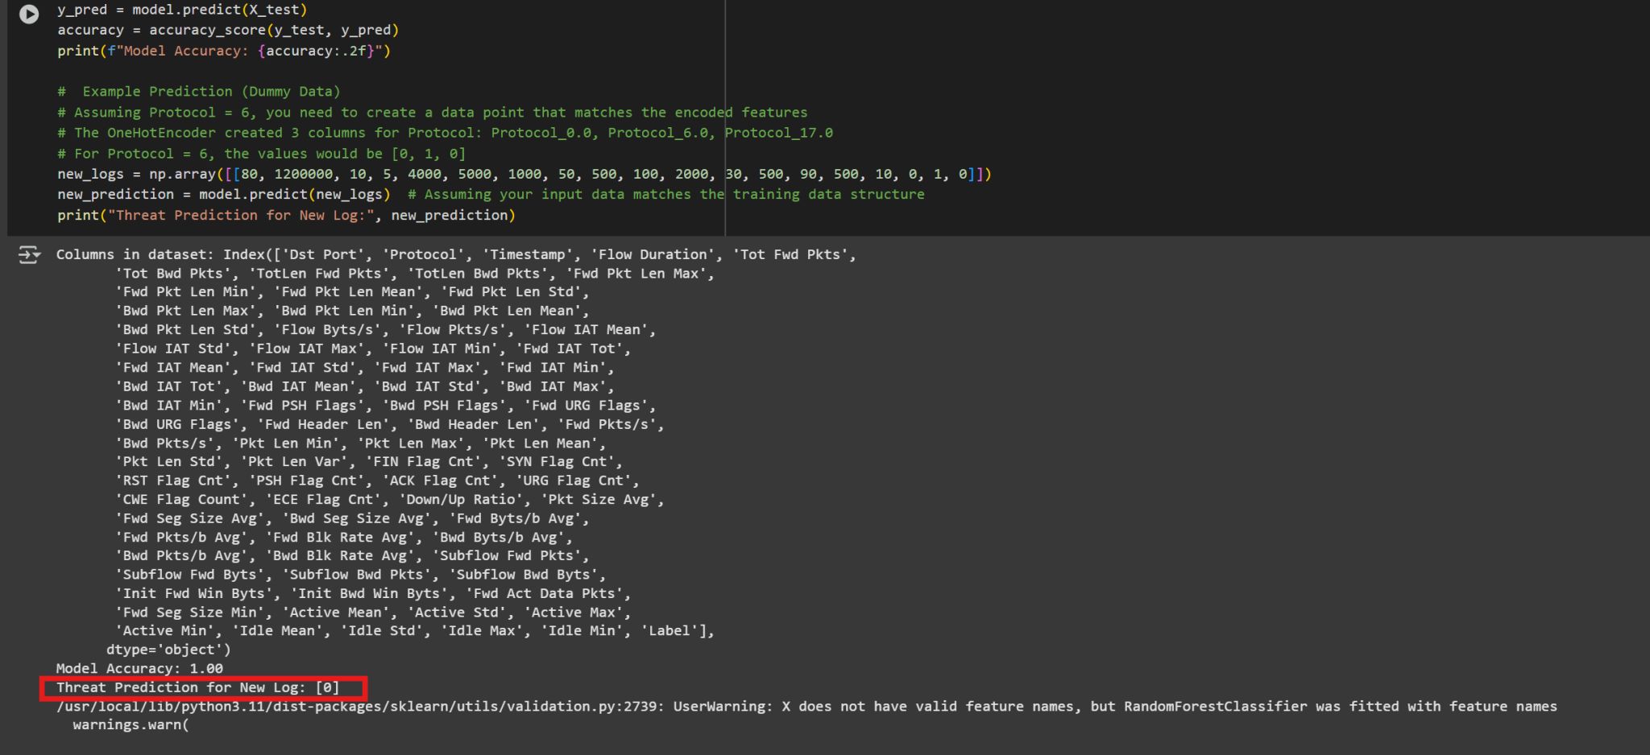Screen dimensions: 1650x755
Task: Click the warnings.warn( output line
Action: point(131,724)
